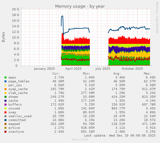Click the 'October 2025' axis label
The height and width of the screenshot is (143, 160).
[132, 69]
